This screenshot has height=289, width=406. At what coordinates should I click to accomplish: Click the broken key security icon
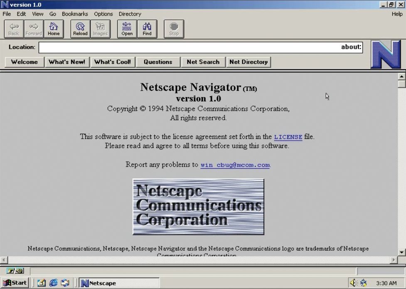15,271
